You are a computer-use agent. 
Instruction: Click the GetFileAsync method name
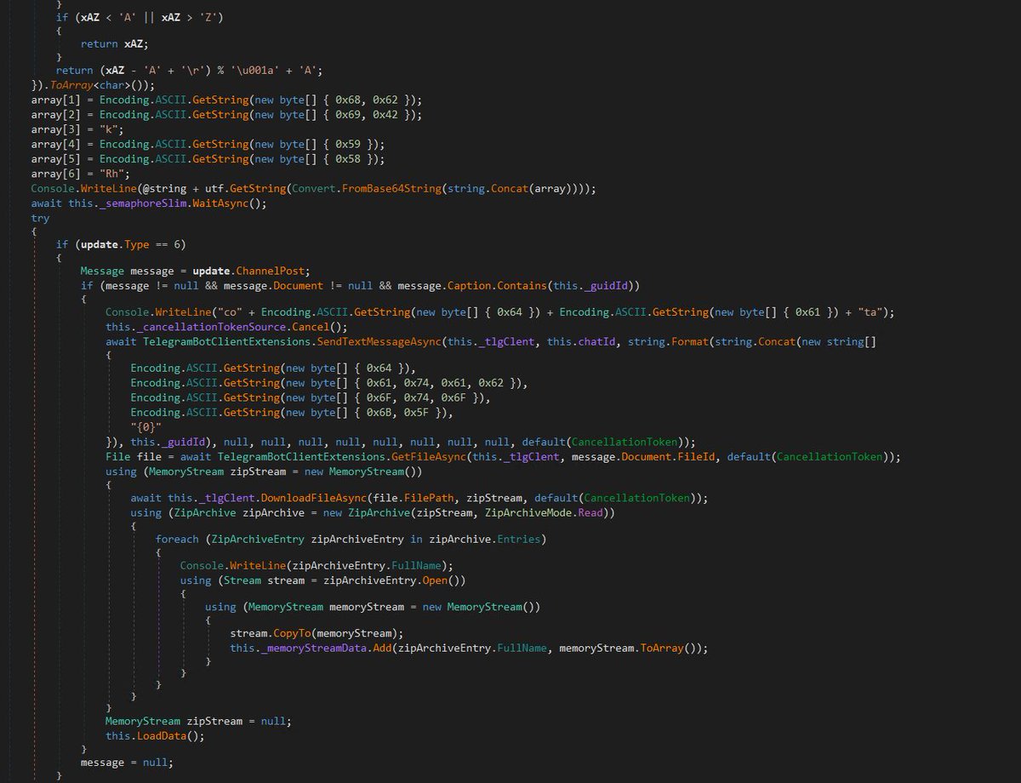click(x=429, y=457)
